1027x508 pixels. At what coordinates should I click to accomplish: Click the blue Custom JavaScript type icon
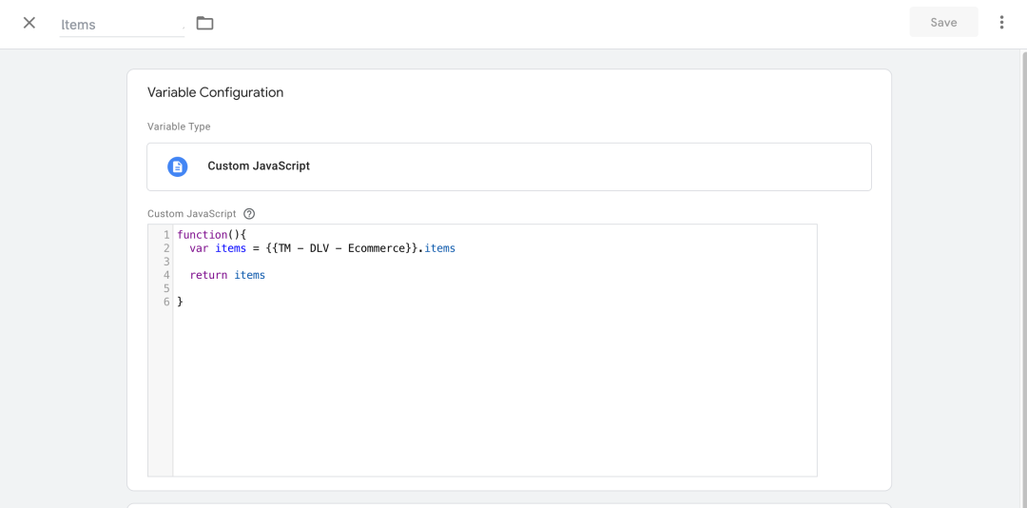coord(178,166)
